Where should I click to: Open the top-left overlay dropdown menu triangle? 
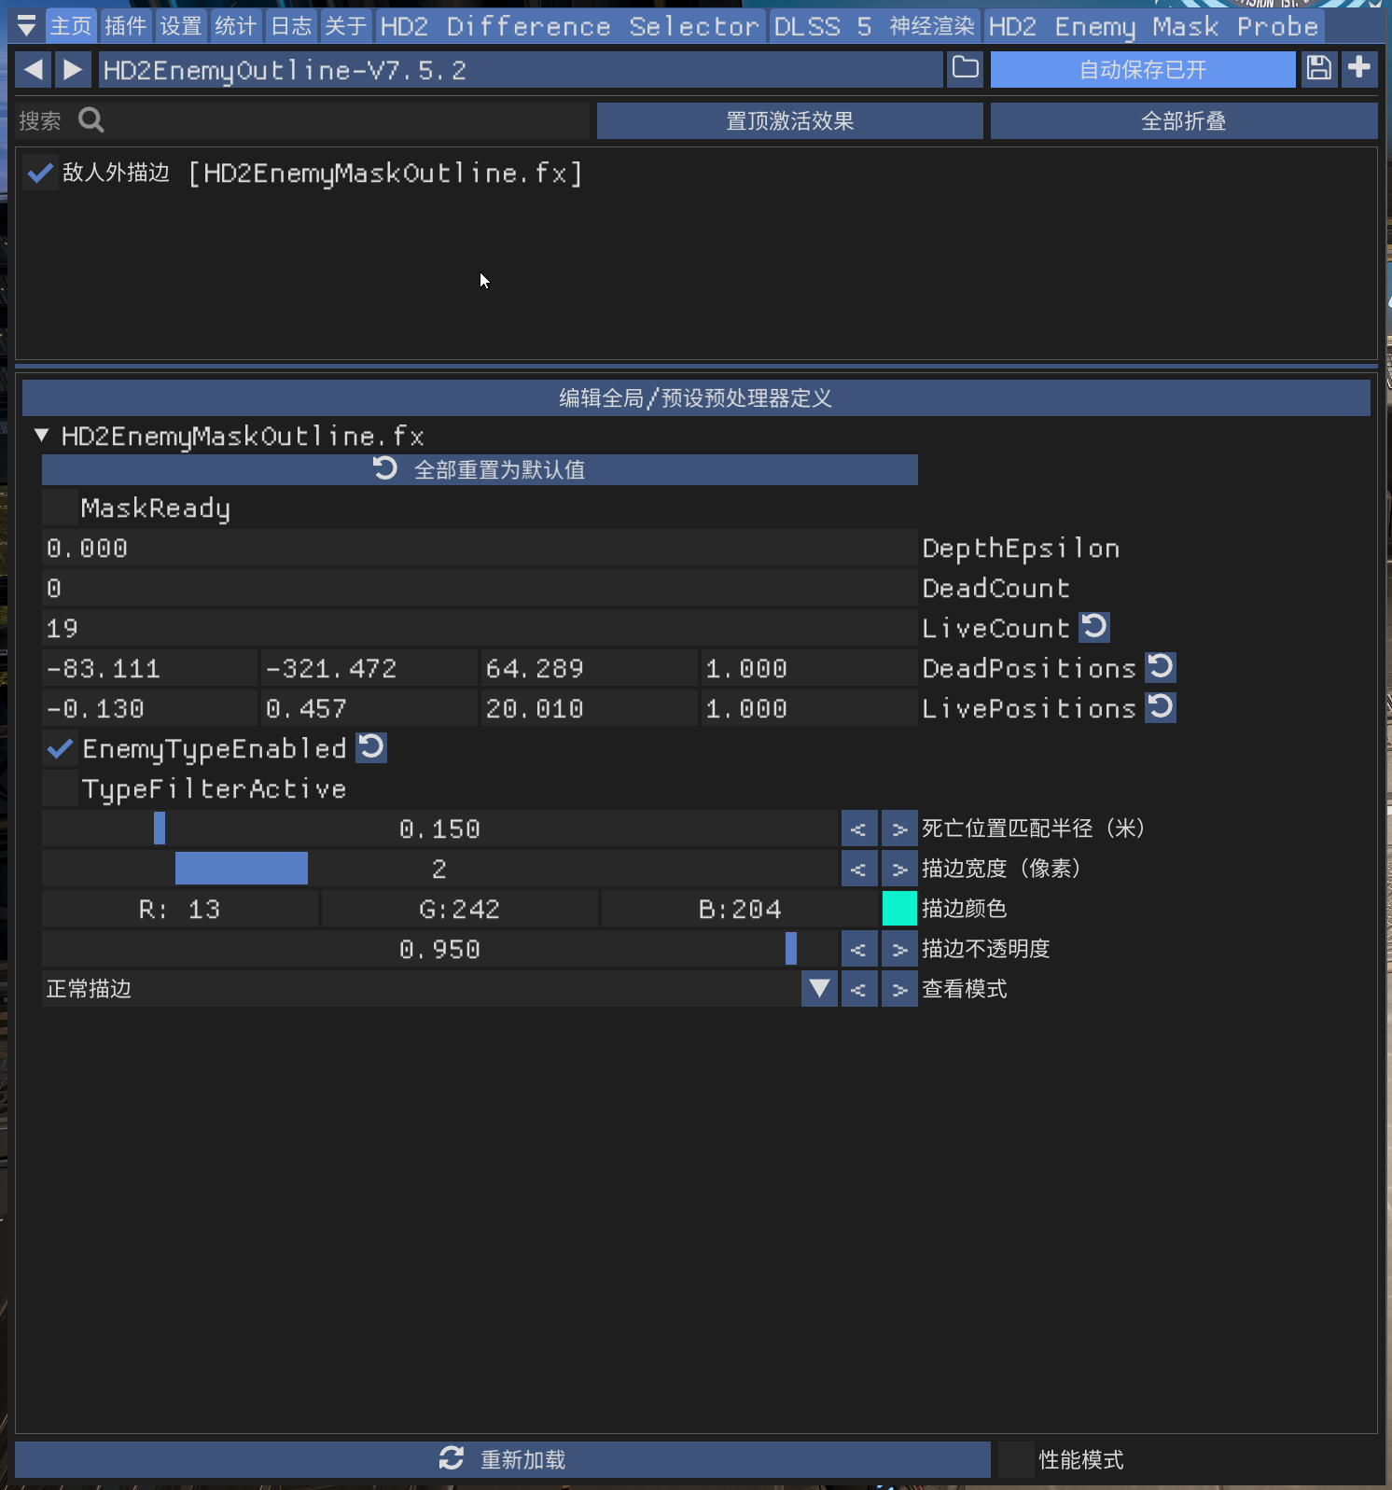tap(26, 26)
